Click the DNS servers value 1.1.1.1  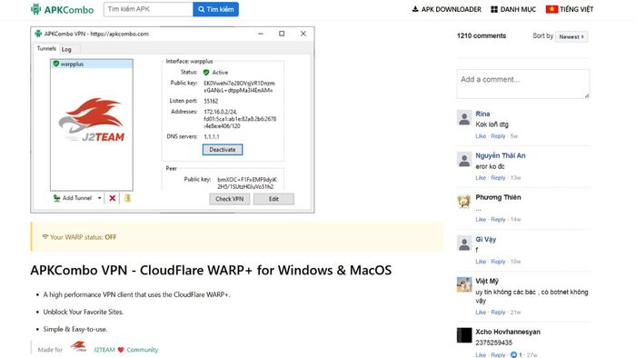click(212, 136)
